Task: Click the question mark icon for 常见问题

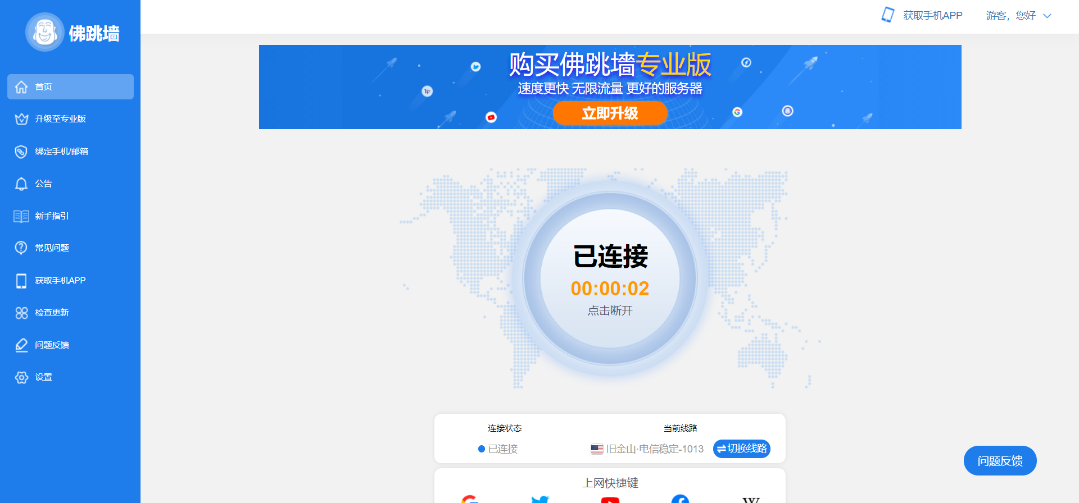Action: [21, 248]
